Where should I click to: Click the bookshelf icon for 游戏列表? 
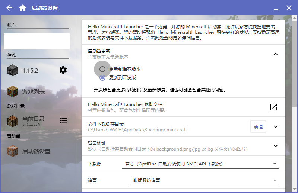pyautogui.click(x=13, y=91)
